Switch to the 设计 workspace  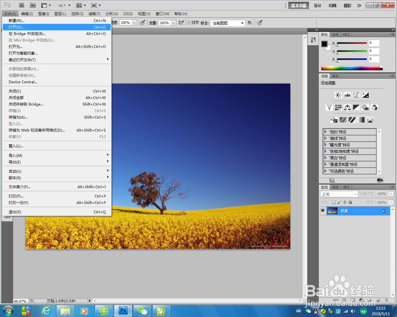tap(318, 6)
